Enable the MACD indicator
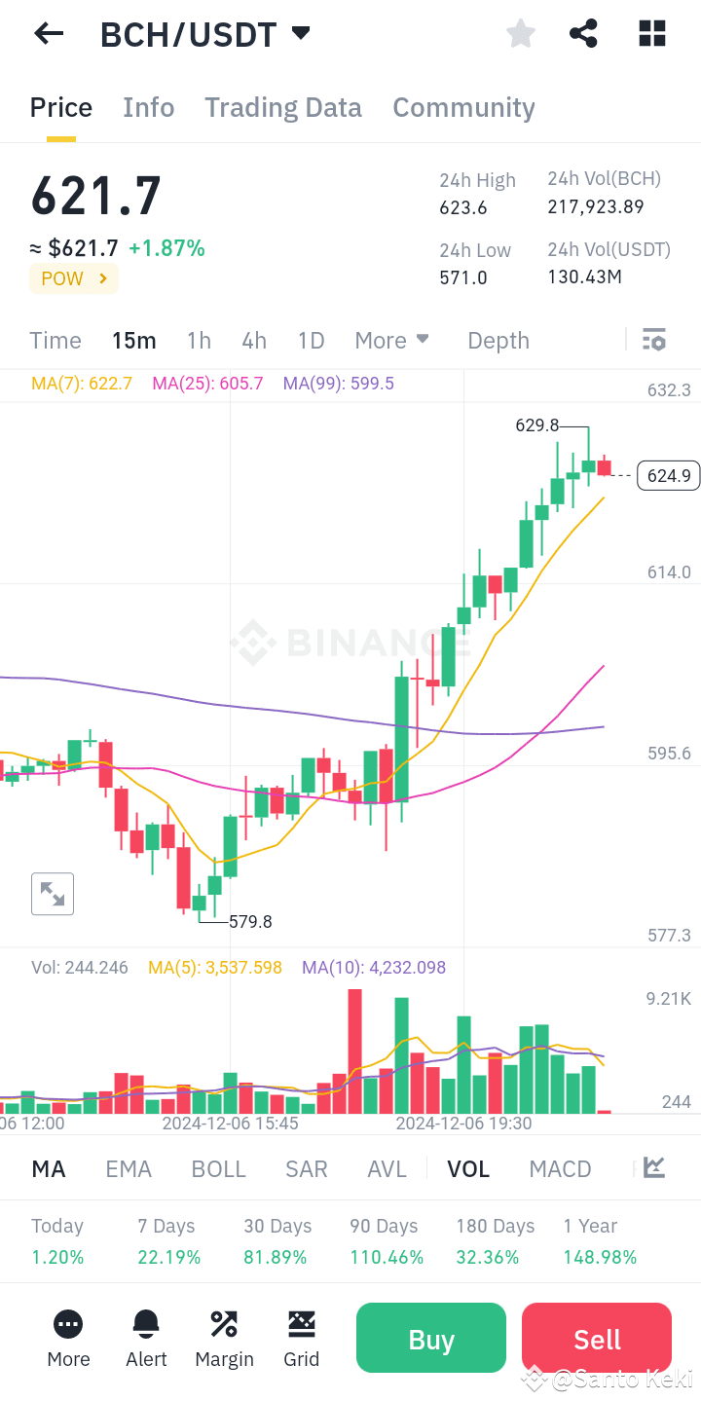 coord(560,1168)
